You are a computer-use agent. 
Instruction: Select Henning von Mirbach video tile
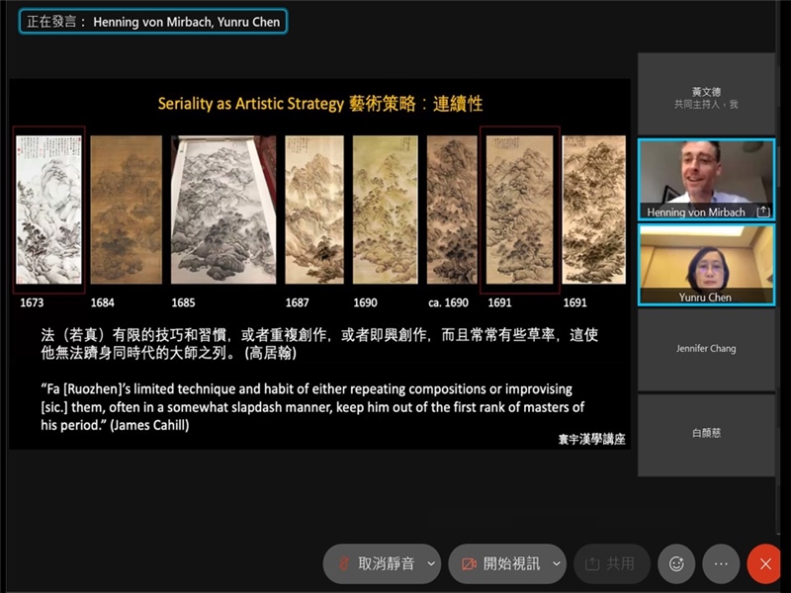[x=706, y=180]
